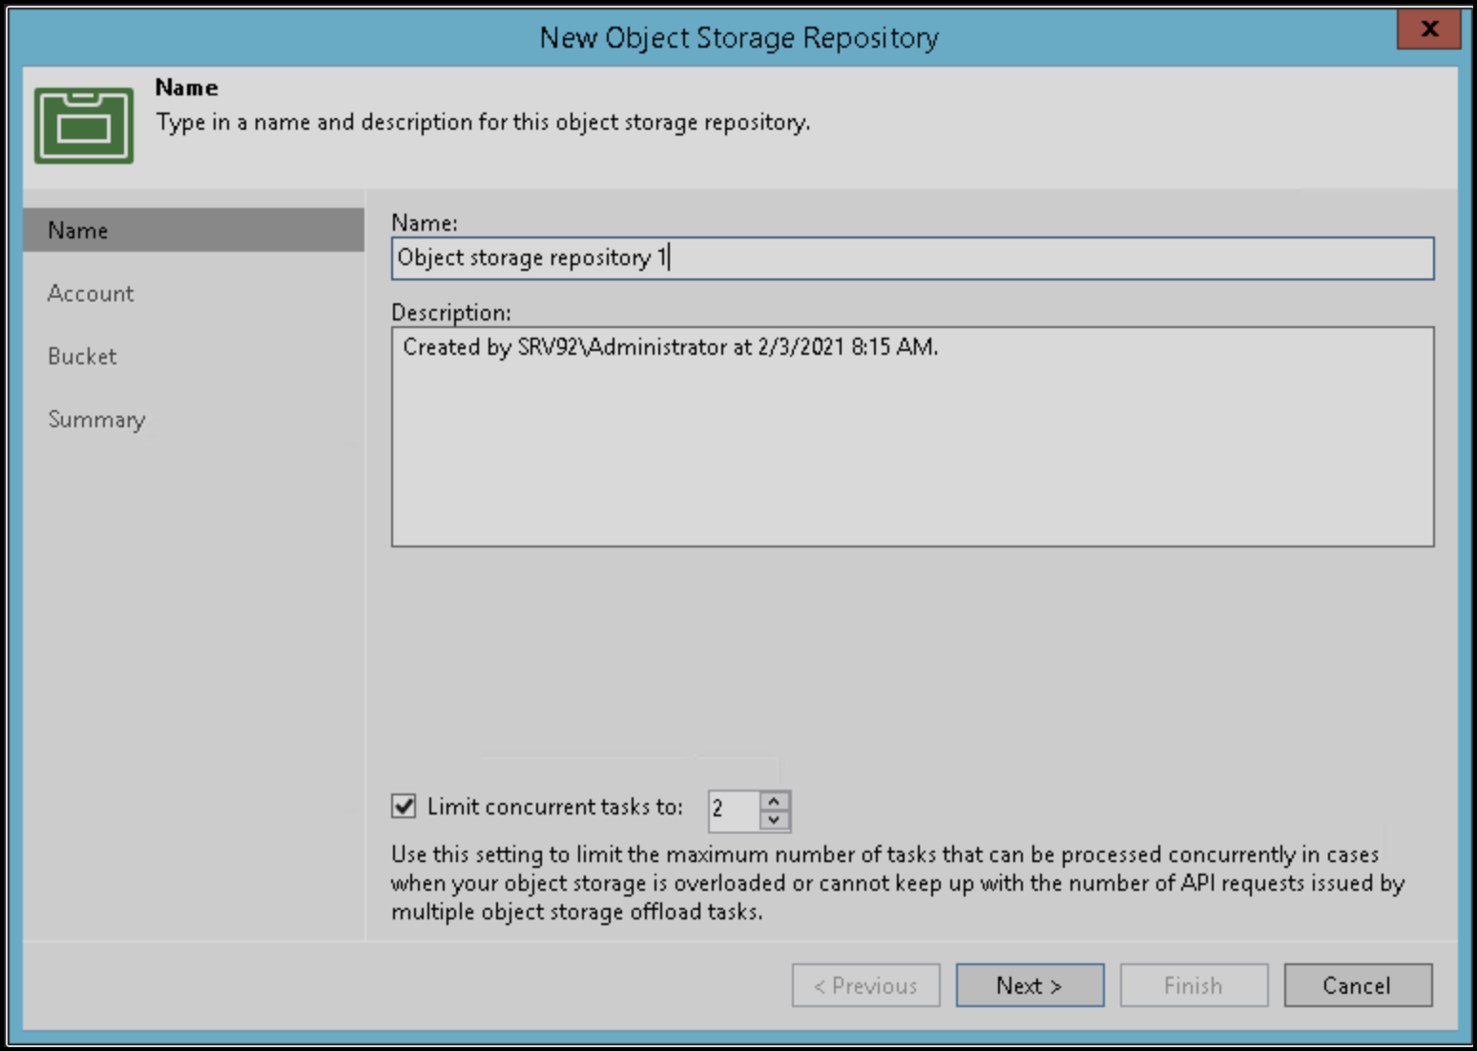The image size is (1477, 1051).
Task: Focus the repository Name text field
Action: pos(911,258)
